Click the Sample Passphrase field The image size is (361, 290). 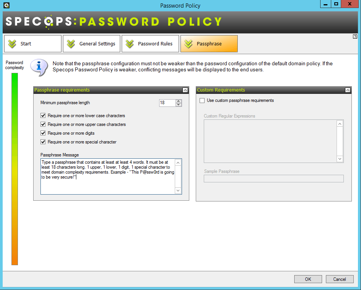click(274, 179)
